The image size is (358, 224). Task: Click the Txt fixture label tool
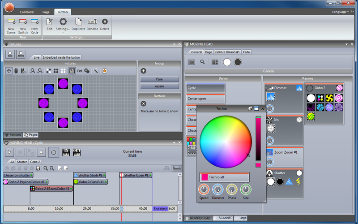[79, 71]
